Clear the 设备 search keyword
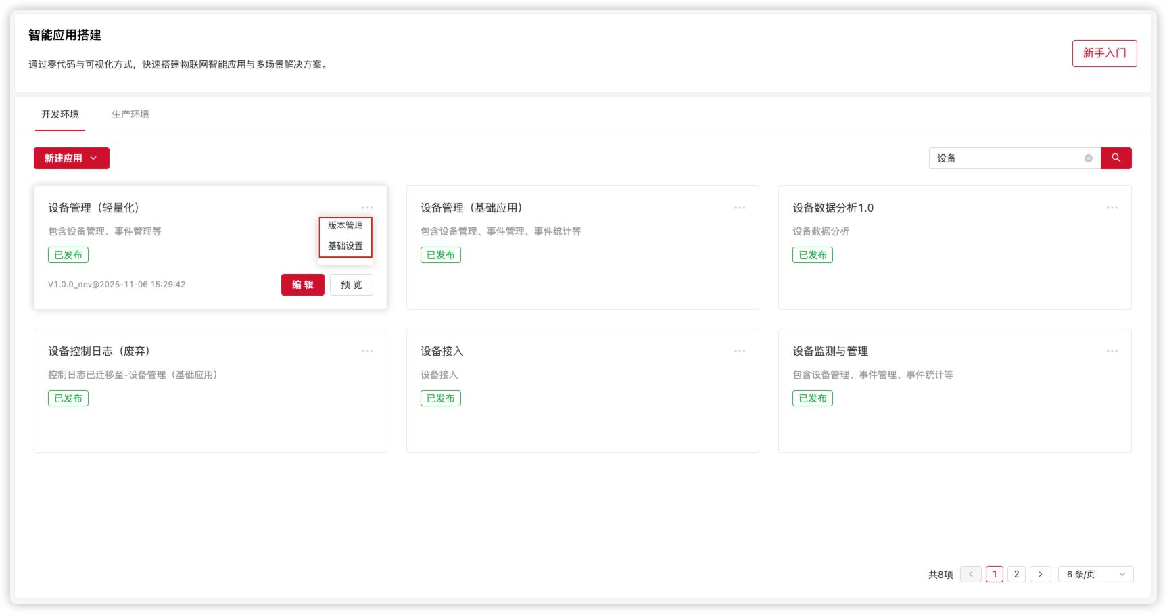 [1088, 158]
